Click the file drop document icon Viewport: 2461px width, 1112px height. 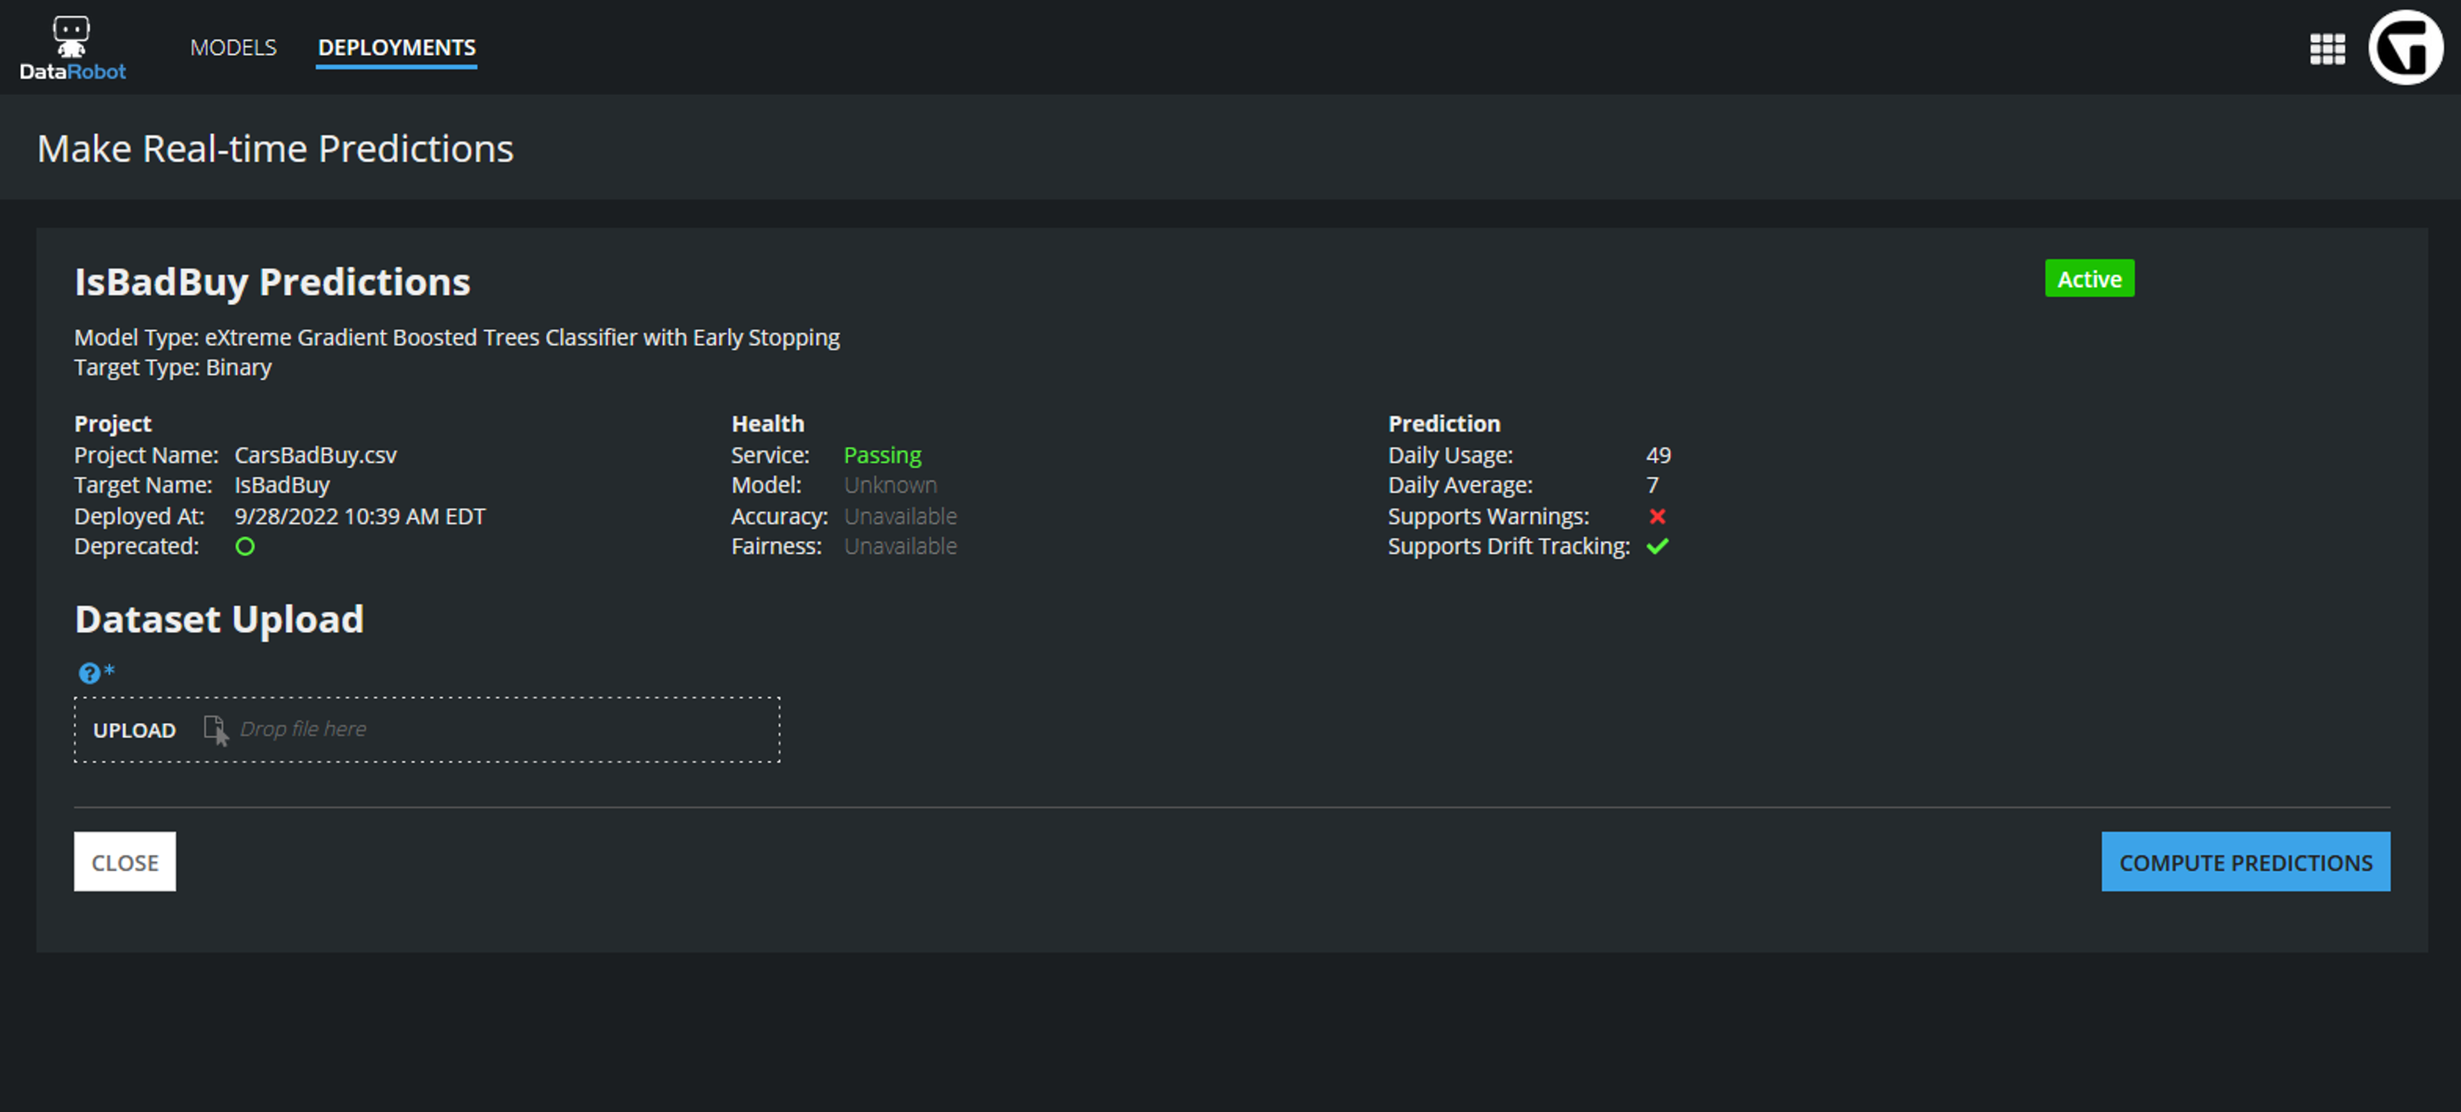tap(216, 730)
